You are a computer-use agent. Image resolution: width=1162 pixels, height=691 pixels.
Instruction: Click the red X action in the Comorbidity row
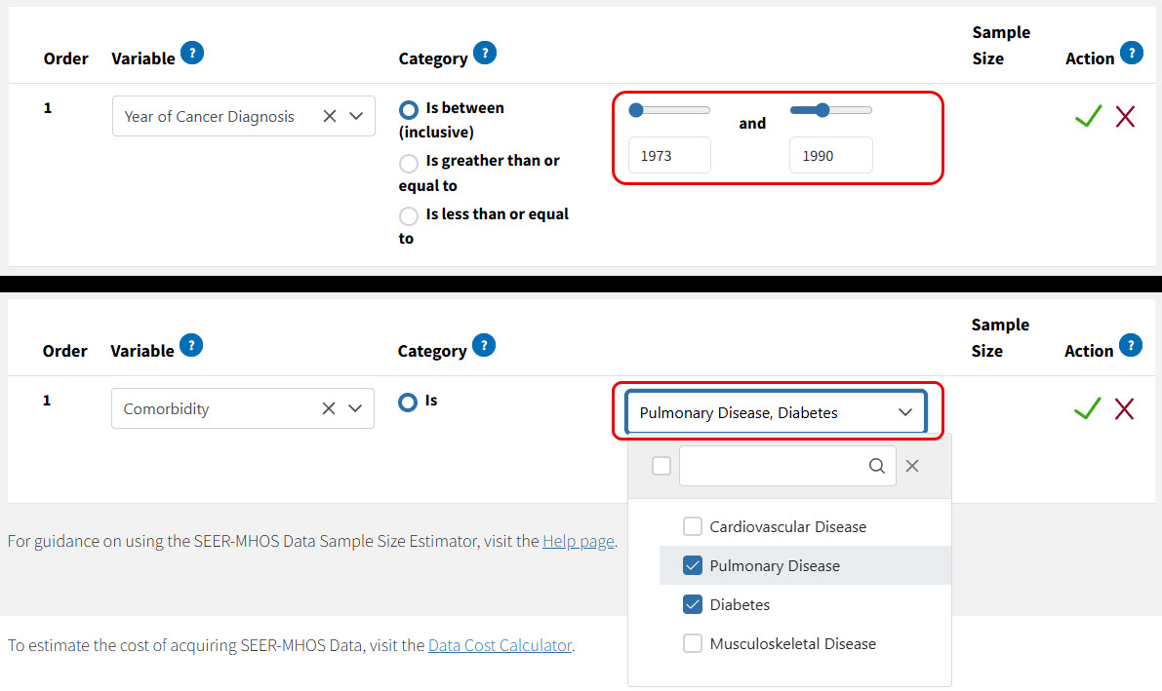[1124, 409]
